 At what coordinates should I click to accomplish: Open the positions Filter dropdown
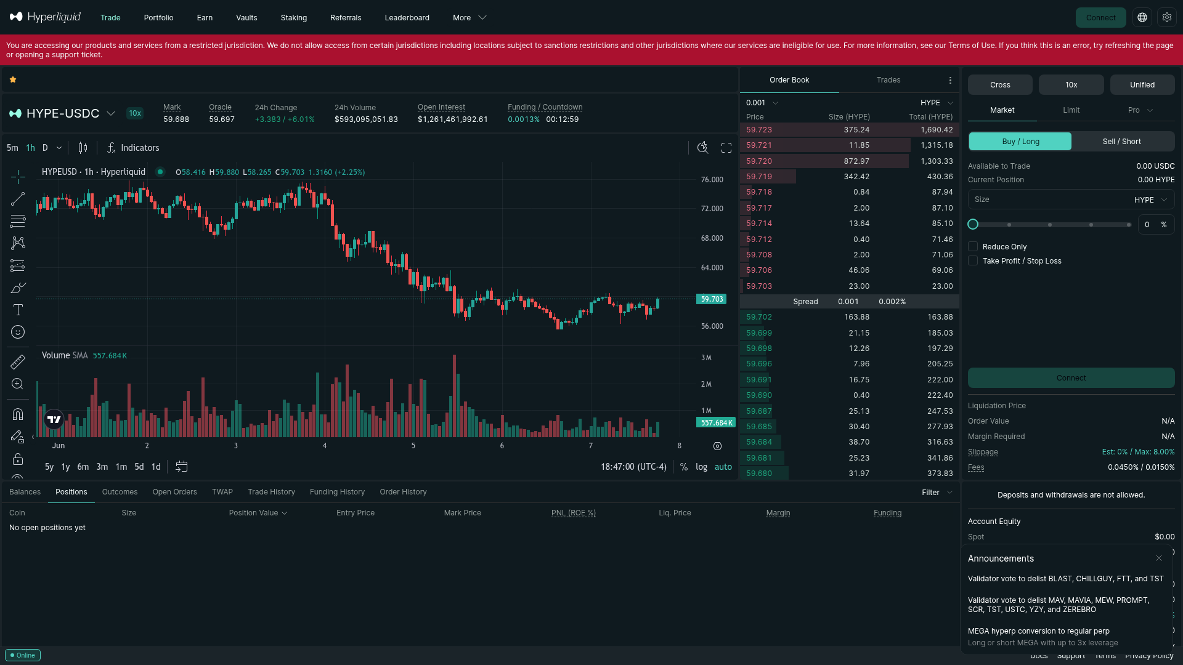[937, 493]
